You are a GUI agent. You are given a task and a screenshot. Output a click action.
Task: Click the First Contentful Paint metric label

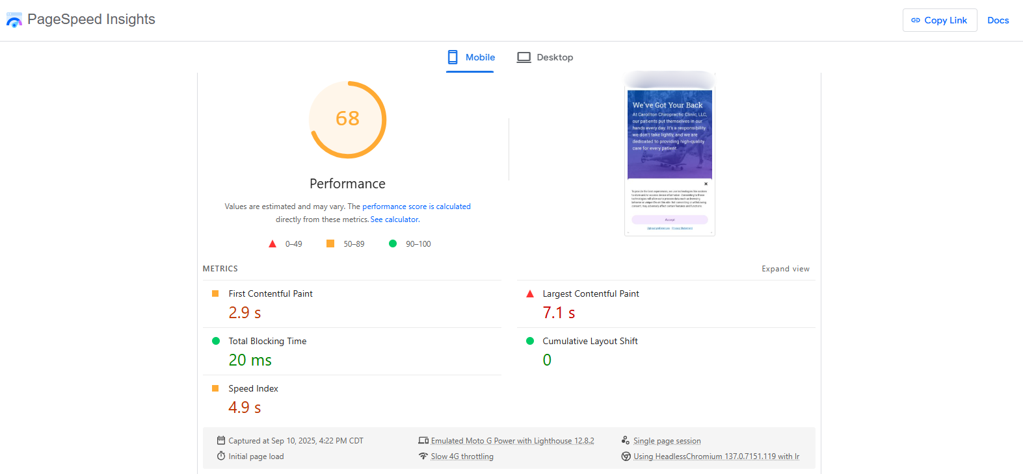point(271,293)
